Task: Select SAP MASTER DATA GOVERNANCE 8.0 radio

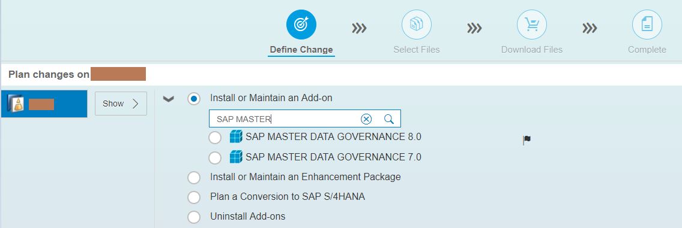Action: pyautogui.click(x=215, y=138)
